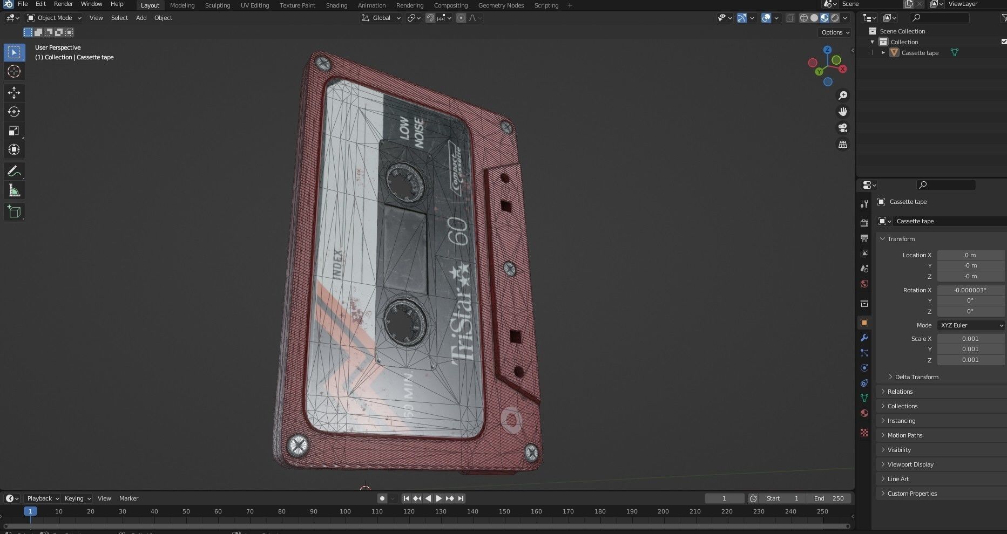Toggle Collection exclude checkbox in outliner
Screen dimensions: 1007x534
(x=1004, y=42)
